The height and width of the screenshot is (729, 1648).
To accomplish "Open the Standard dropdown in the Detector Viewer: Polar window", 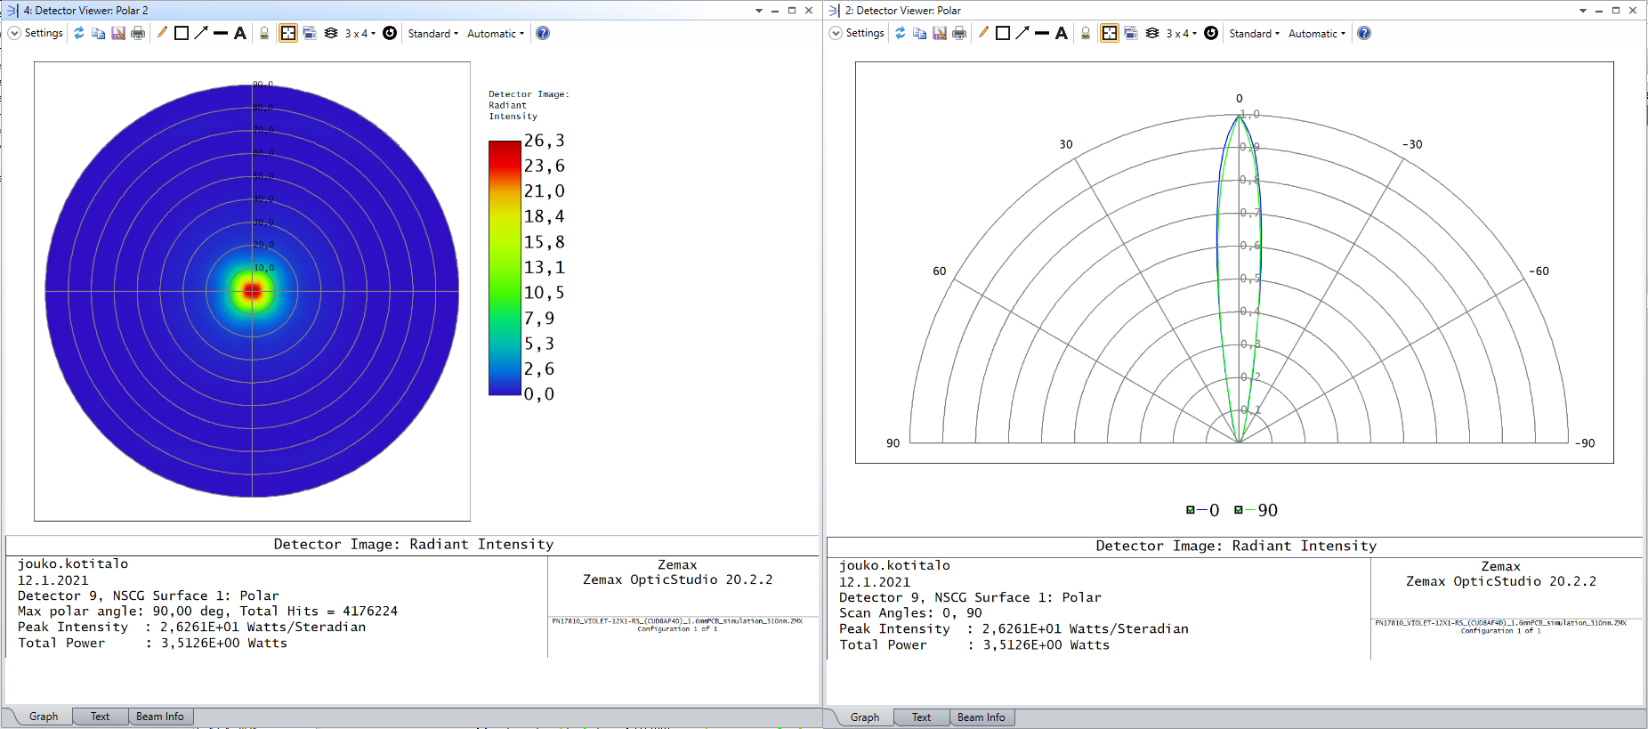I will click(x=1255, y=33).
